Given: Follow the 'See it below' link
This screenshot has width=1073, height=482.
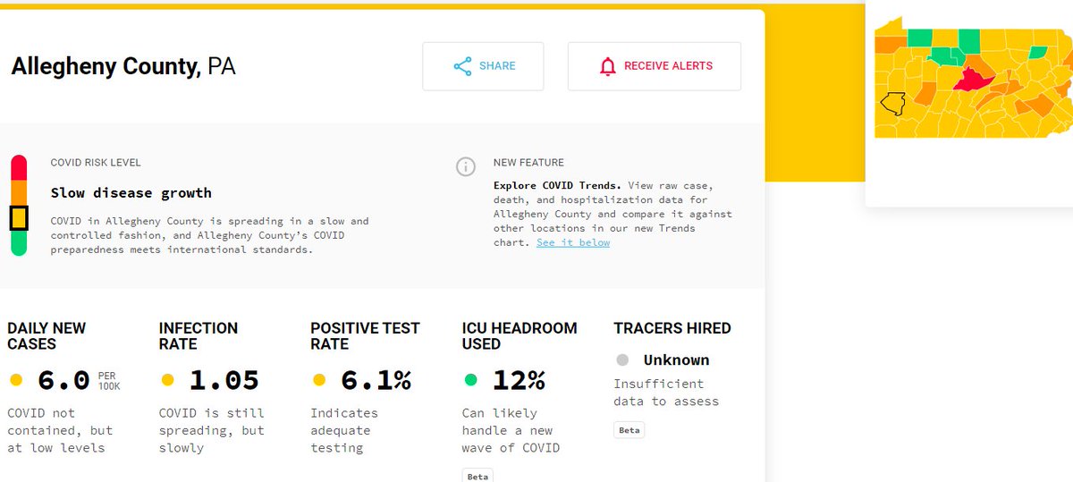Looking at the screenshot, I should (x=573, y=242).
